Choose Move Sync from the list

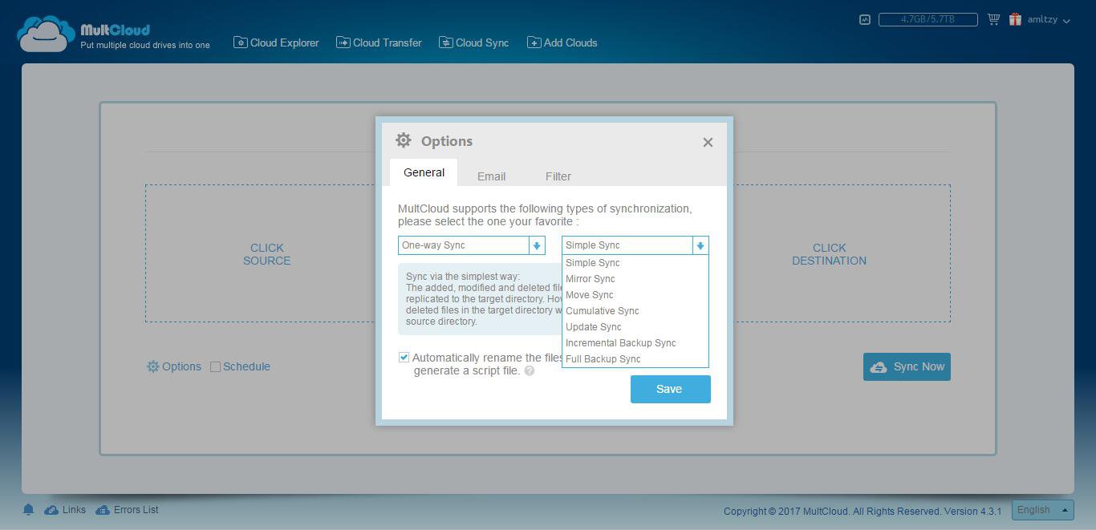click(635, 295)
